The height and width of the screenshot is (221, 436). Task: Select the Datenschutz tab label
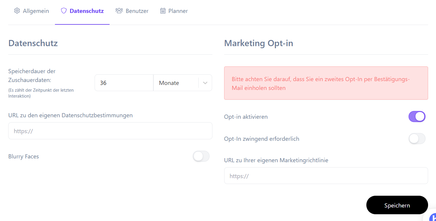[87, 11]
